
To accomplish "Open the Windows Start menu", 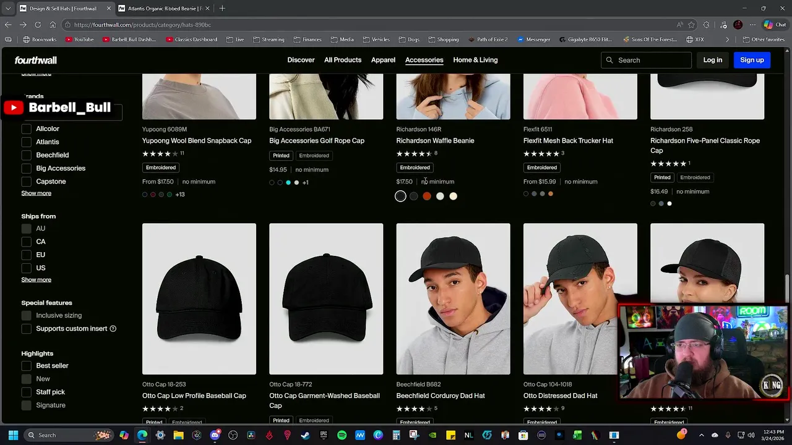I will tap(13, 435).
